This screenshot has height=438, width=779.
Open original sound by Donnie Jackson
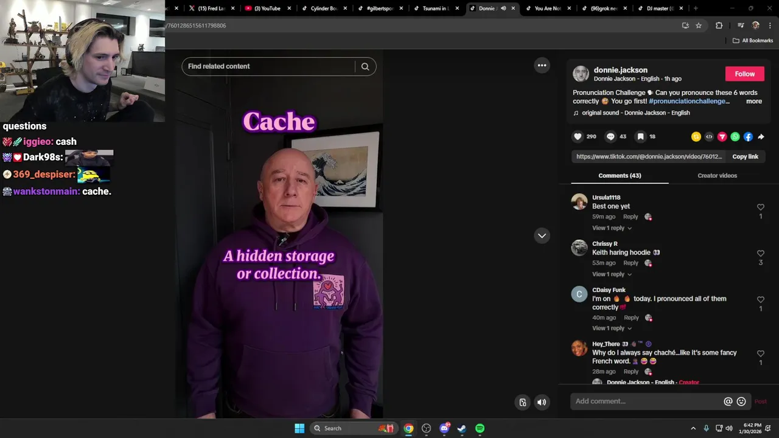tap(631, 113)
